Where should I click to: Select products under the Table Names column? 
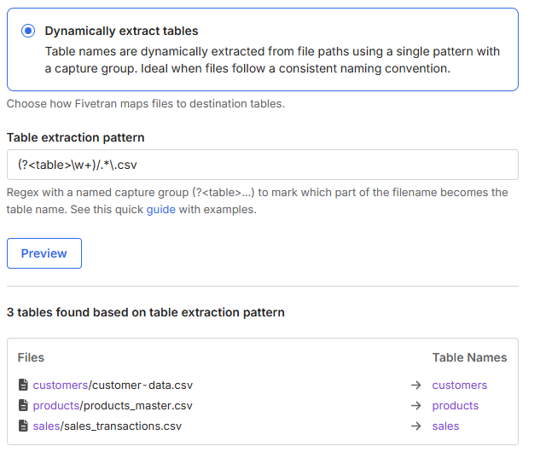pos(455,406)
